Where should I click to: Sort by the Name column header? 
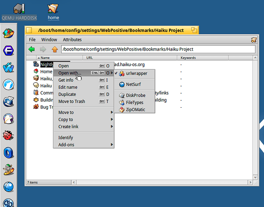pos(59,58)
